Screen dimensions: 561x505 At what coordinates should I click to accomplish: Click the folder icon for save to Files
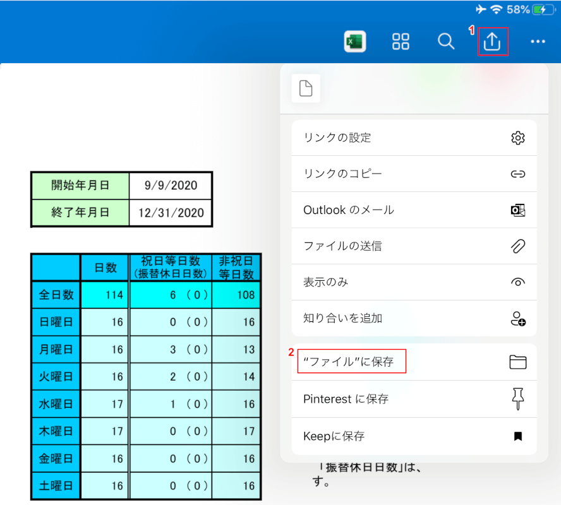[x=517, y=362]
